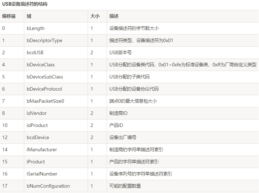
Task: Click the bDeviceClass field cell
Action: click(x=41, y=65)
